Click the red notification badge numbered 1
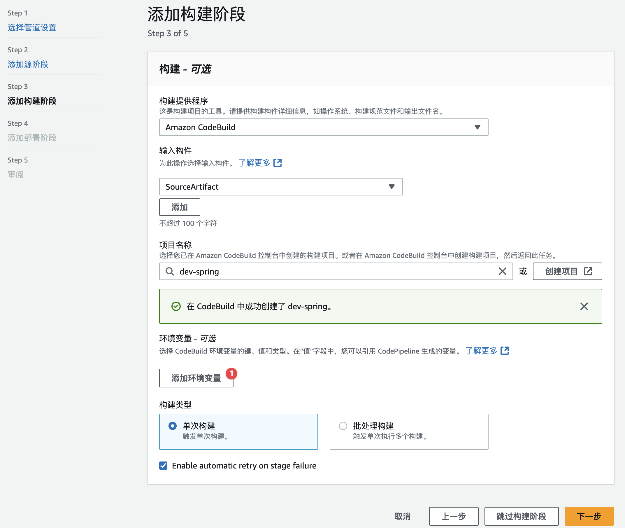Viewport: 625px width, 528px height. pos(231,374)
